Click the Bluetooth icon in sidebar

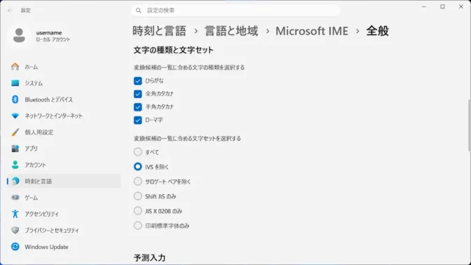point(15,100)
